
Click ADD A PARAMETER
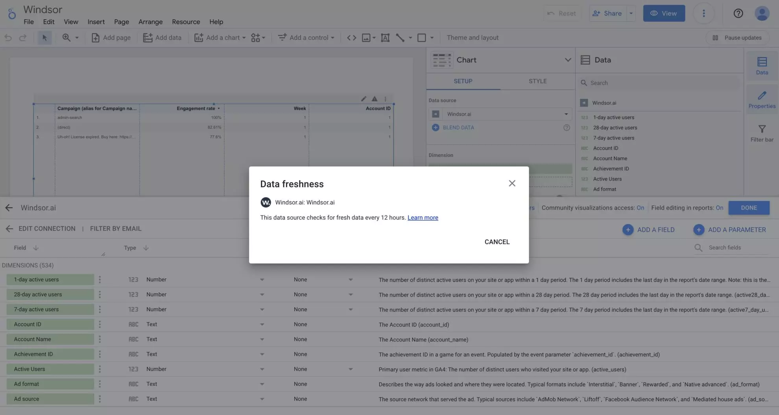[x=730, y=230]
